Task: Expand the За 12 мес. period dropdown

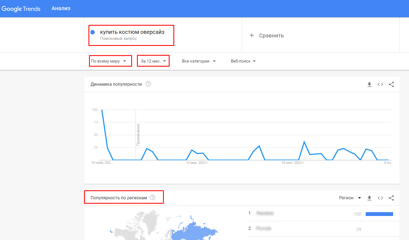Action: click(x=153, y=61)
